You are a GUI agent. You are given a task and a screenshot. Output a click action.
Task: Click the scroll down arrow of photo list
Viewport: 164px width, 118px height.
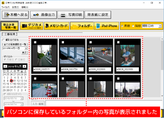162,96
